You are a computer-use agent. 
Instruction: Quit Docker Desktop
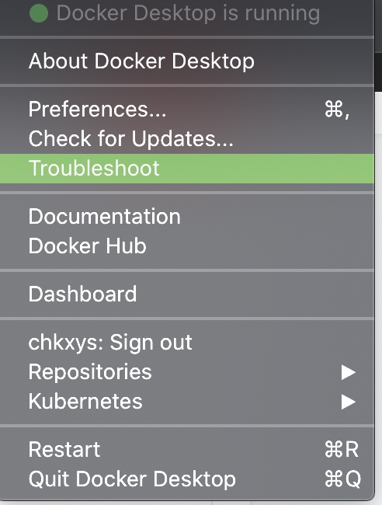[187, 479]
